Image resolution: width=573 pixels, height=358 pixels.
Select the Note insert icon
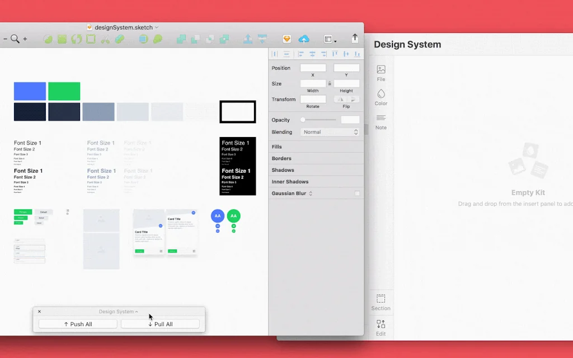(x=381, y=121)
